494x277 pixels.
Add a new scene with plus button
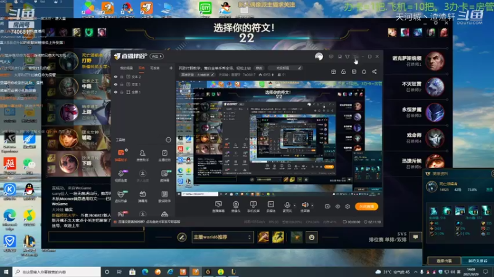point(171,68)
